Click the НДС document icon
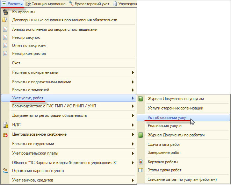Screen dimensions: 231x185 tap(6, 125)
